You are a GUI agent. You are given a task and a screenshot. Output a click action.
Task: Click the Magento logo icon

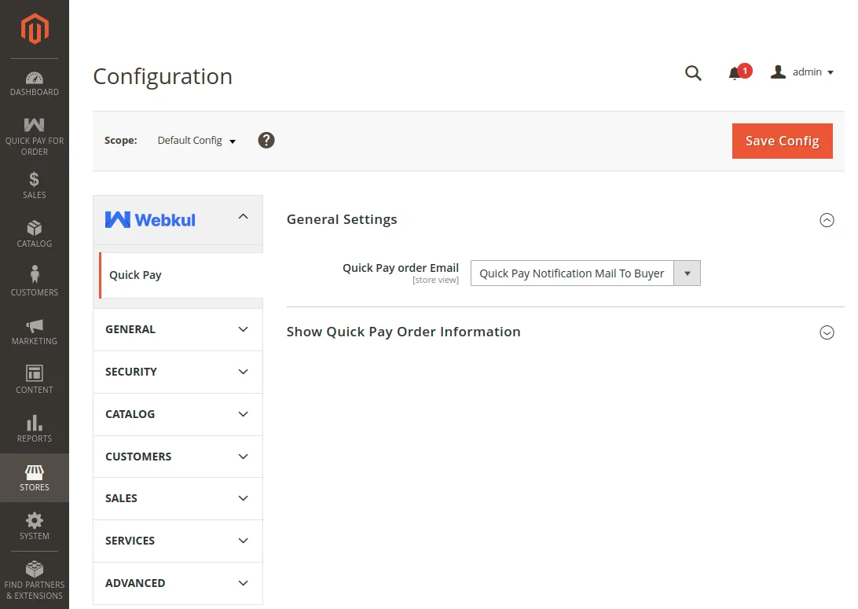35,30
